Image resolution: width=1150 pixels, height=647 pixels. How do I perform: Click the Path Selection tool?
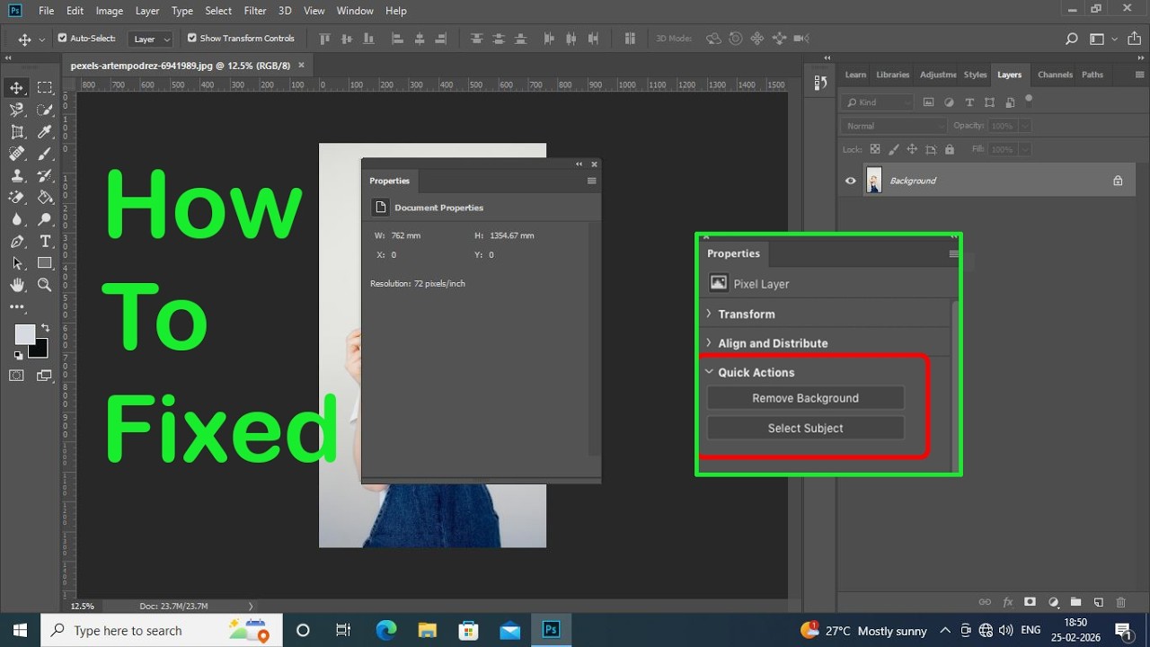[17, 263]
